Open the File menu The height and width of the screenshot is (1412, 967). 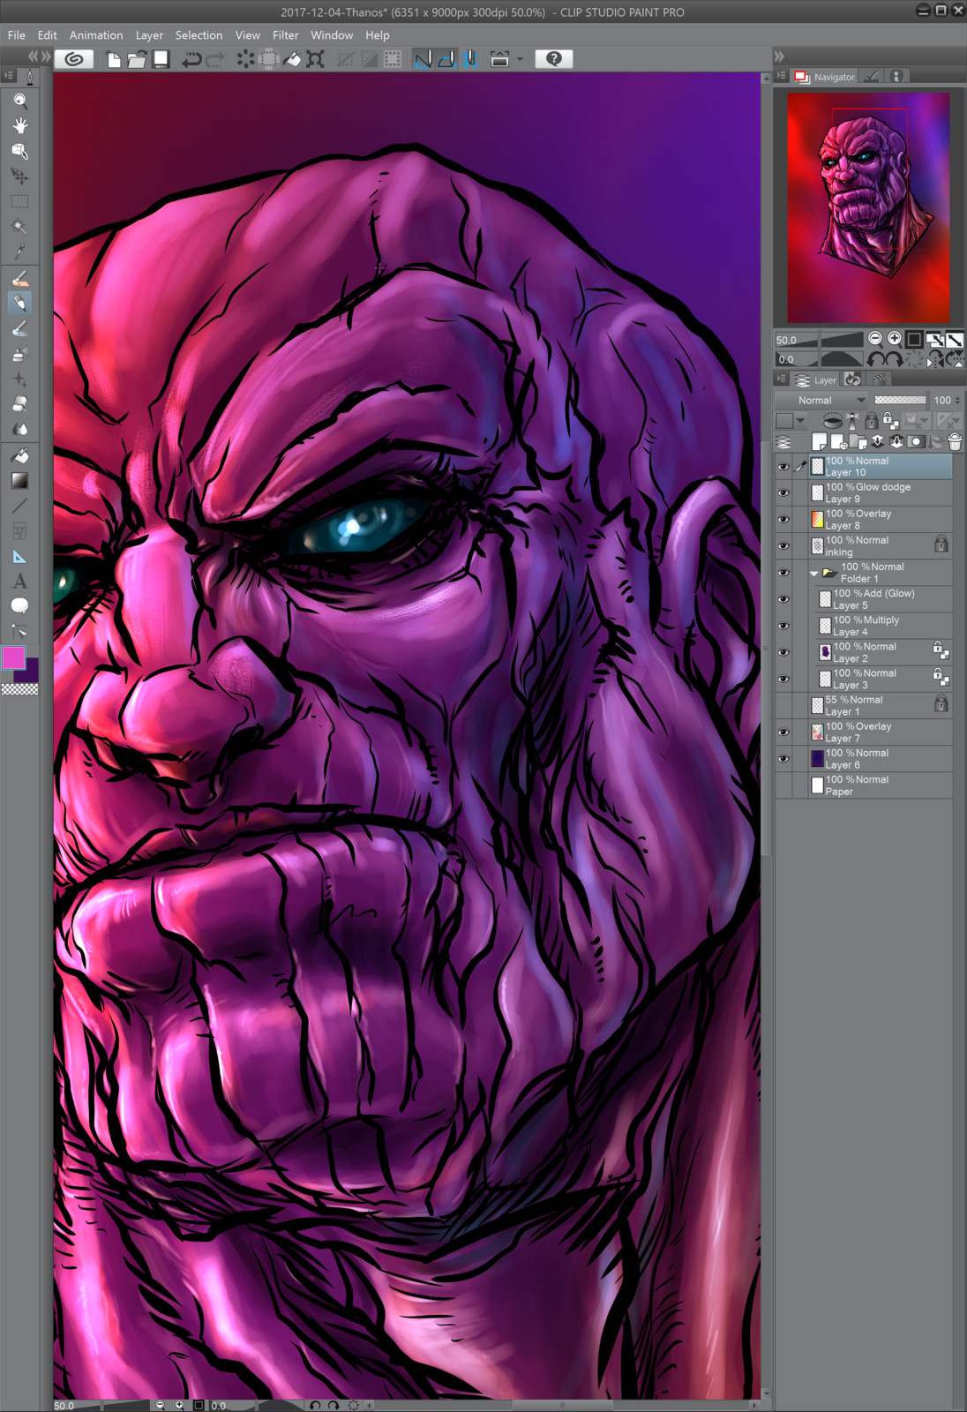coord(16,35)
